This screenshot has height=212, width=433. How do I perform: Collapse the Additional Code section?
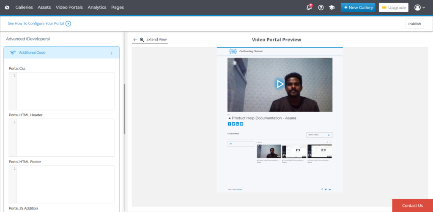coord(111,53)
